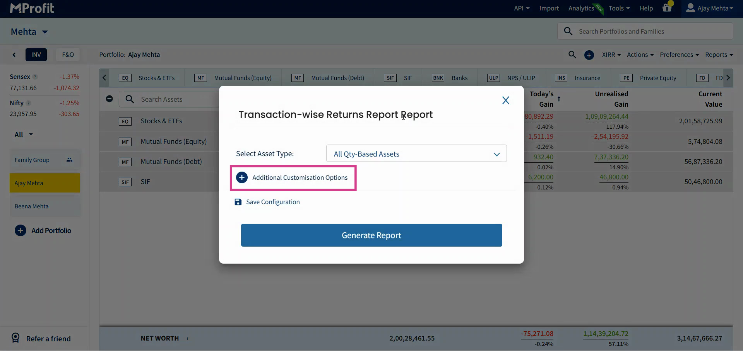The height and width of the screenshot is (351, 743).
Task: Click the Save Configuration disk icon
Action: pyautogui.click(x=238, y=202)
